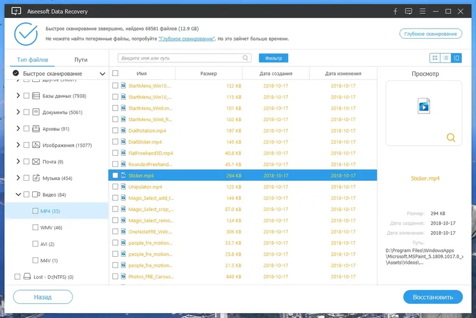Viewport: 476px width, 318px height.
Task: Toggle the select-all checkbox in Имя header
Action: [115, 73]
